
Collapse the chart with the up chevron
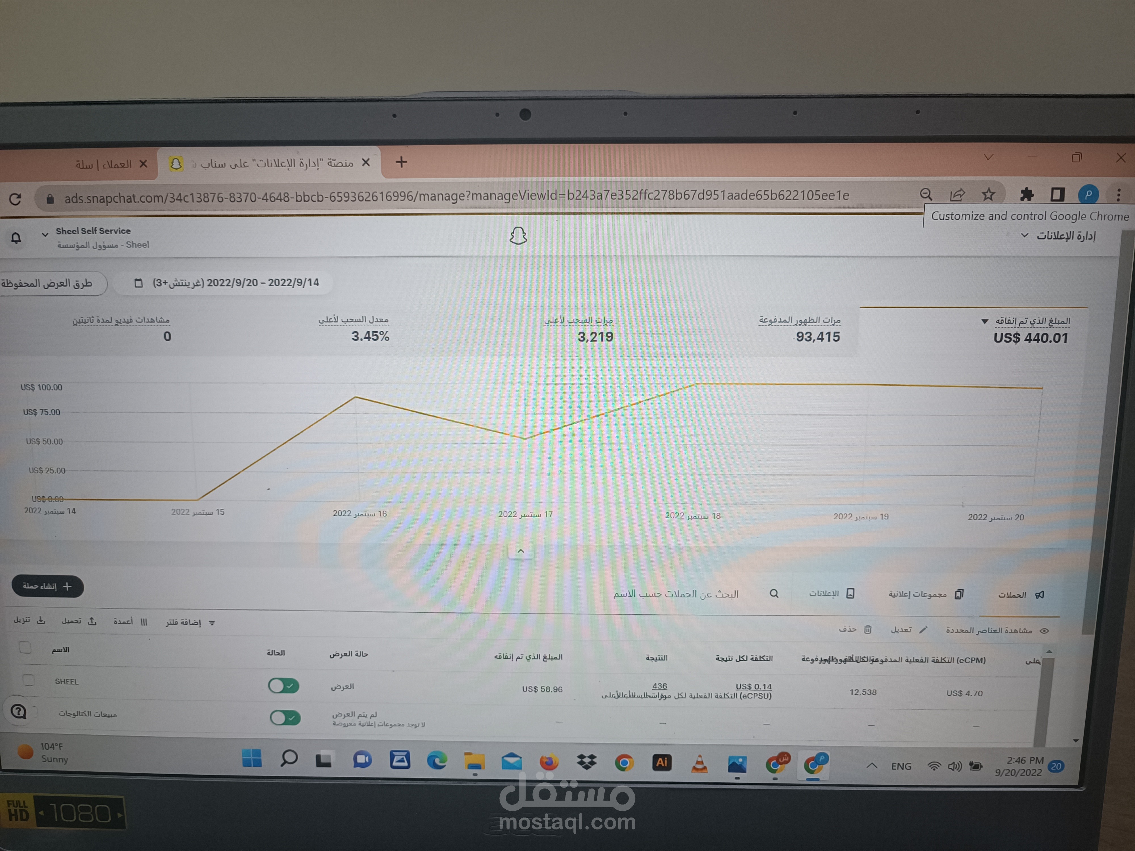(521, 551)
